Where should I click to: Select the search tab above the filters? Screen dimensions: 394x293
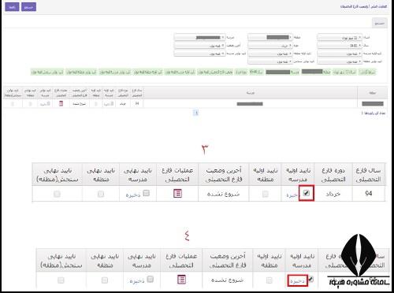coord(380,24)
